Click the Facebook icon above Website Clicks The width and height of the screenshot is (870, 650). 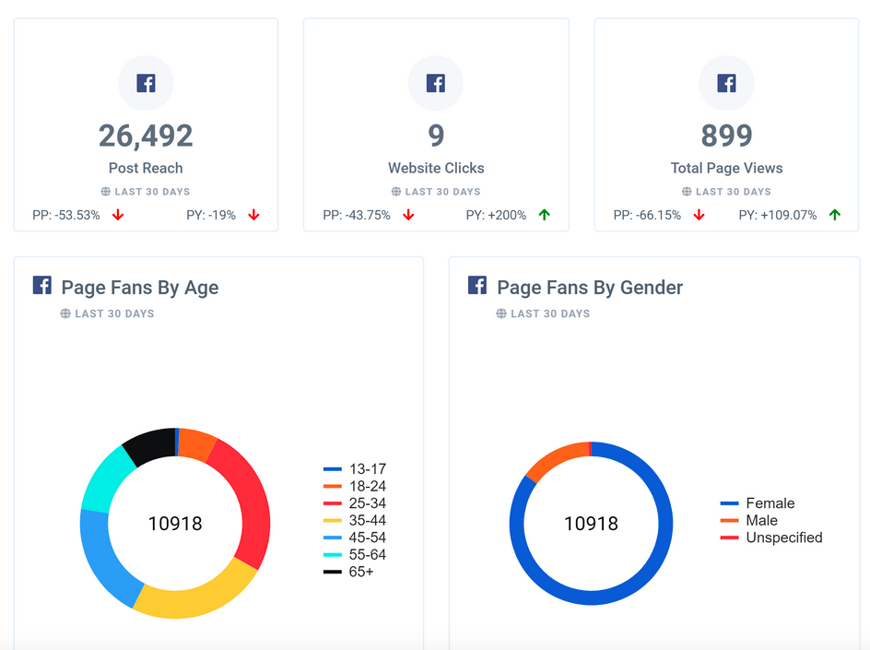436,83
